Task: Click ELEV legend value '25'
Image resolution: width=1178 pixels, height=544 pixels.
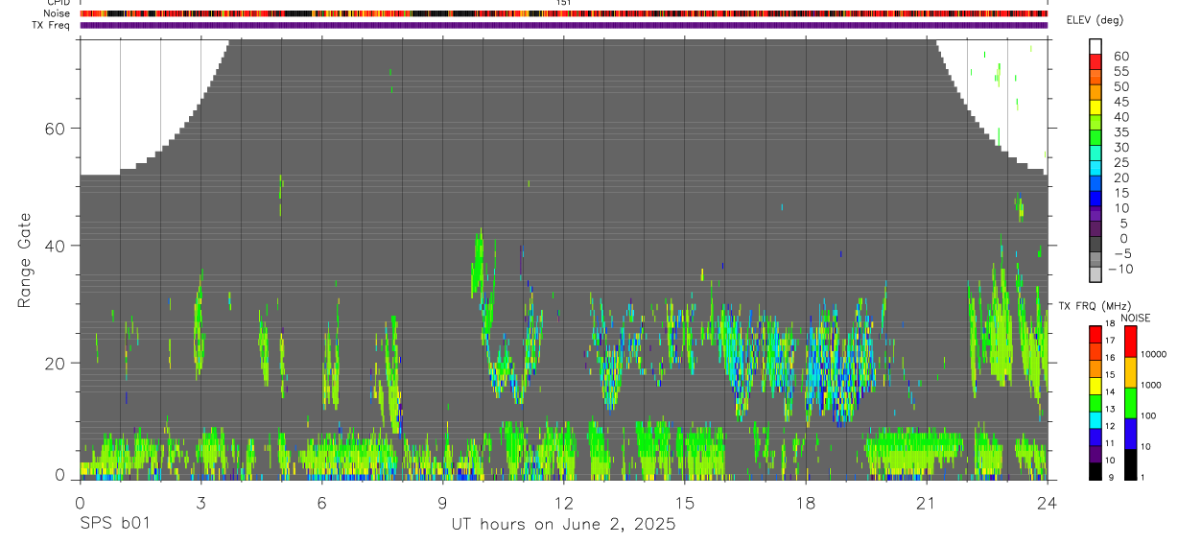Action: [1120, 162]
